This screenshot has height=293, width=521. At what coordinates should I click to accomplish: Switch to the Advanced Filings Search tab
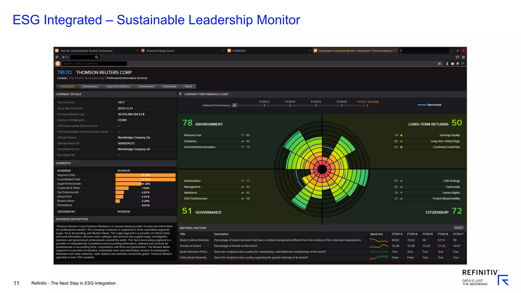tap(183, 51)
